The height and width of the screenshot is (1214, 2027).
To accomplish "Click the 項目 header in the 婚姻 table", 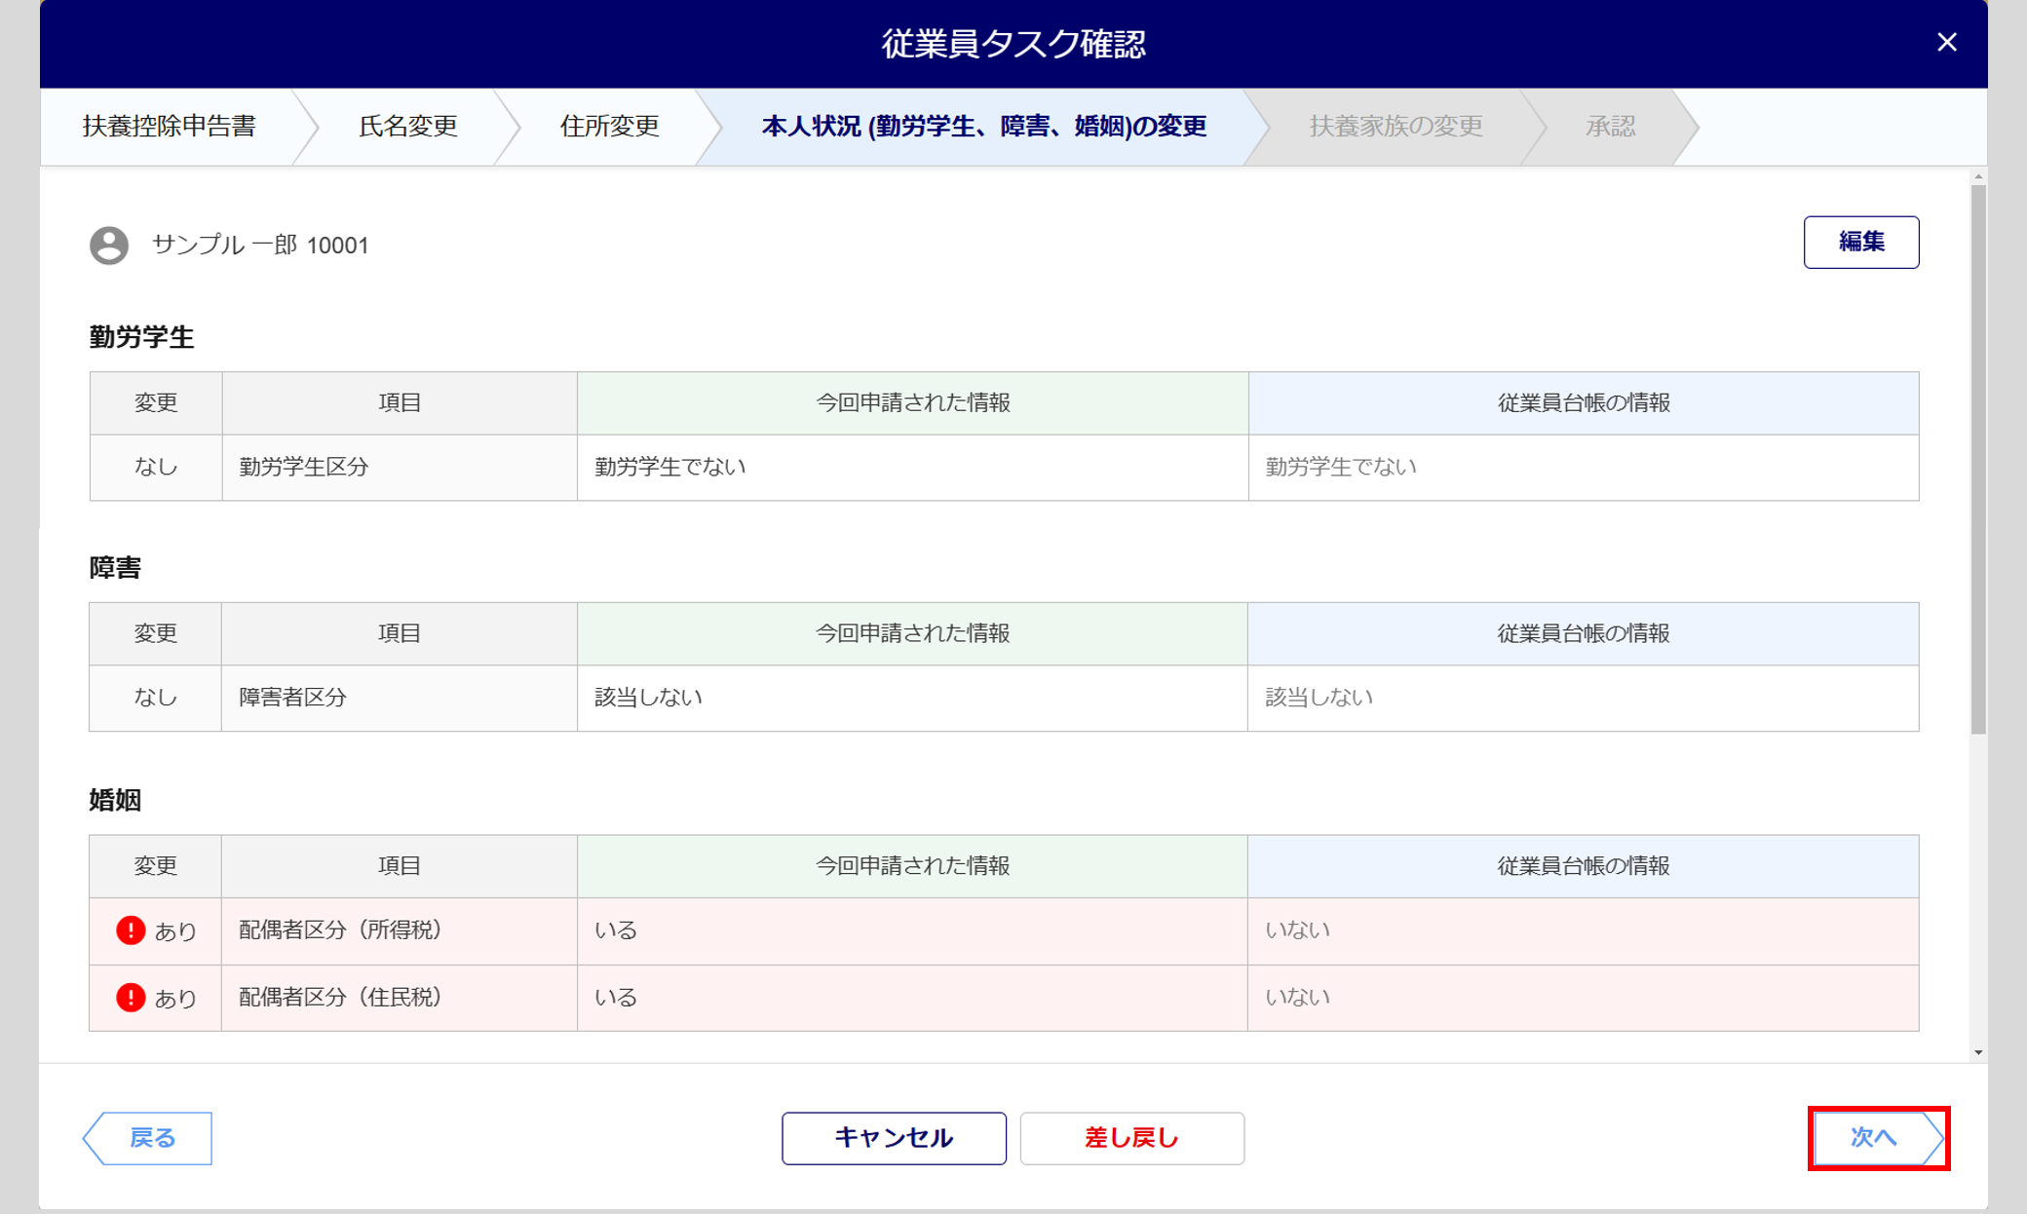I will (400, 866).
